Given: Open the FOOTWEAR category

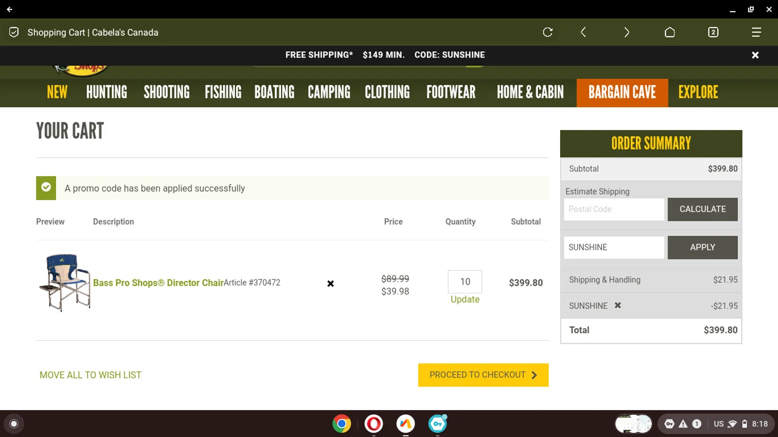Looking at the screenshot, I should 451,92.
